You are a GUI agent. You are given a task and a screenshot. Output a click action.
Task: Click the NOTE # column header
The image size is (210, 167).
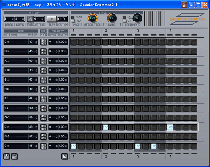(33, 34)
